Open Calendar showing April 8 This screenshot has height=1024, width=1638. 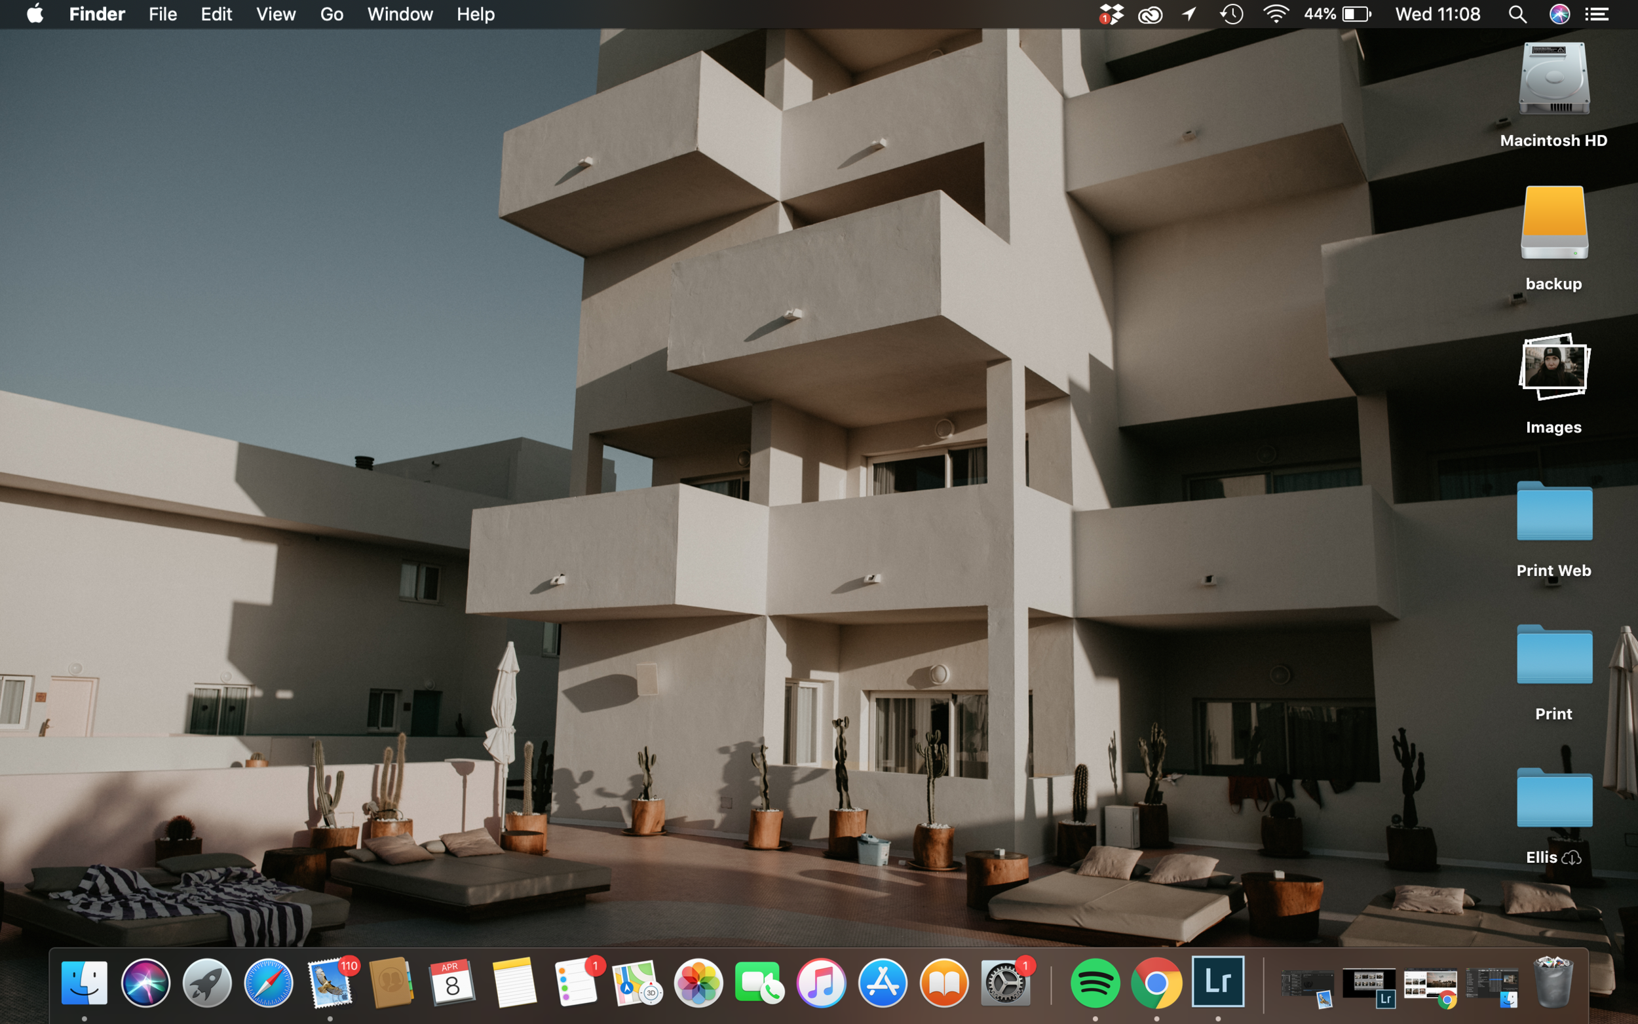(x=451, y=984)
